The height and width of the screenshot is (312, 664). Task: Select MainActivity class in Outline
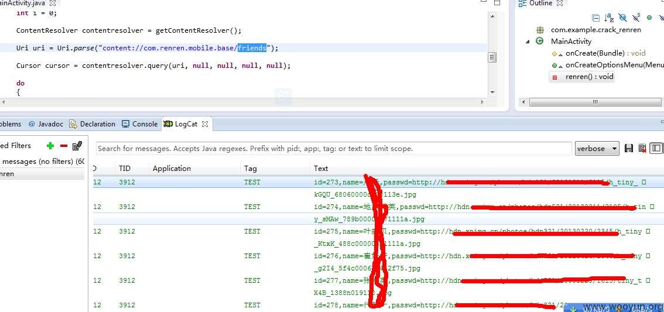(571, 41)
